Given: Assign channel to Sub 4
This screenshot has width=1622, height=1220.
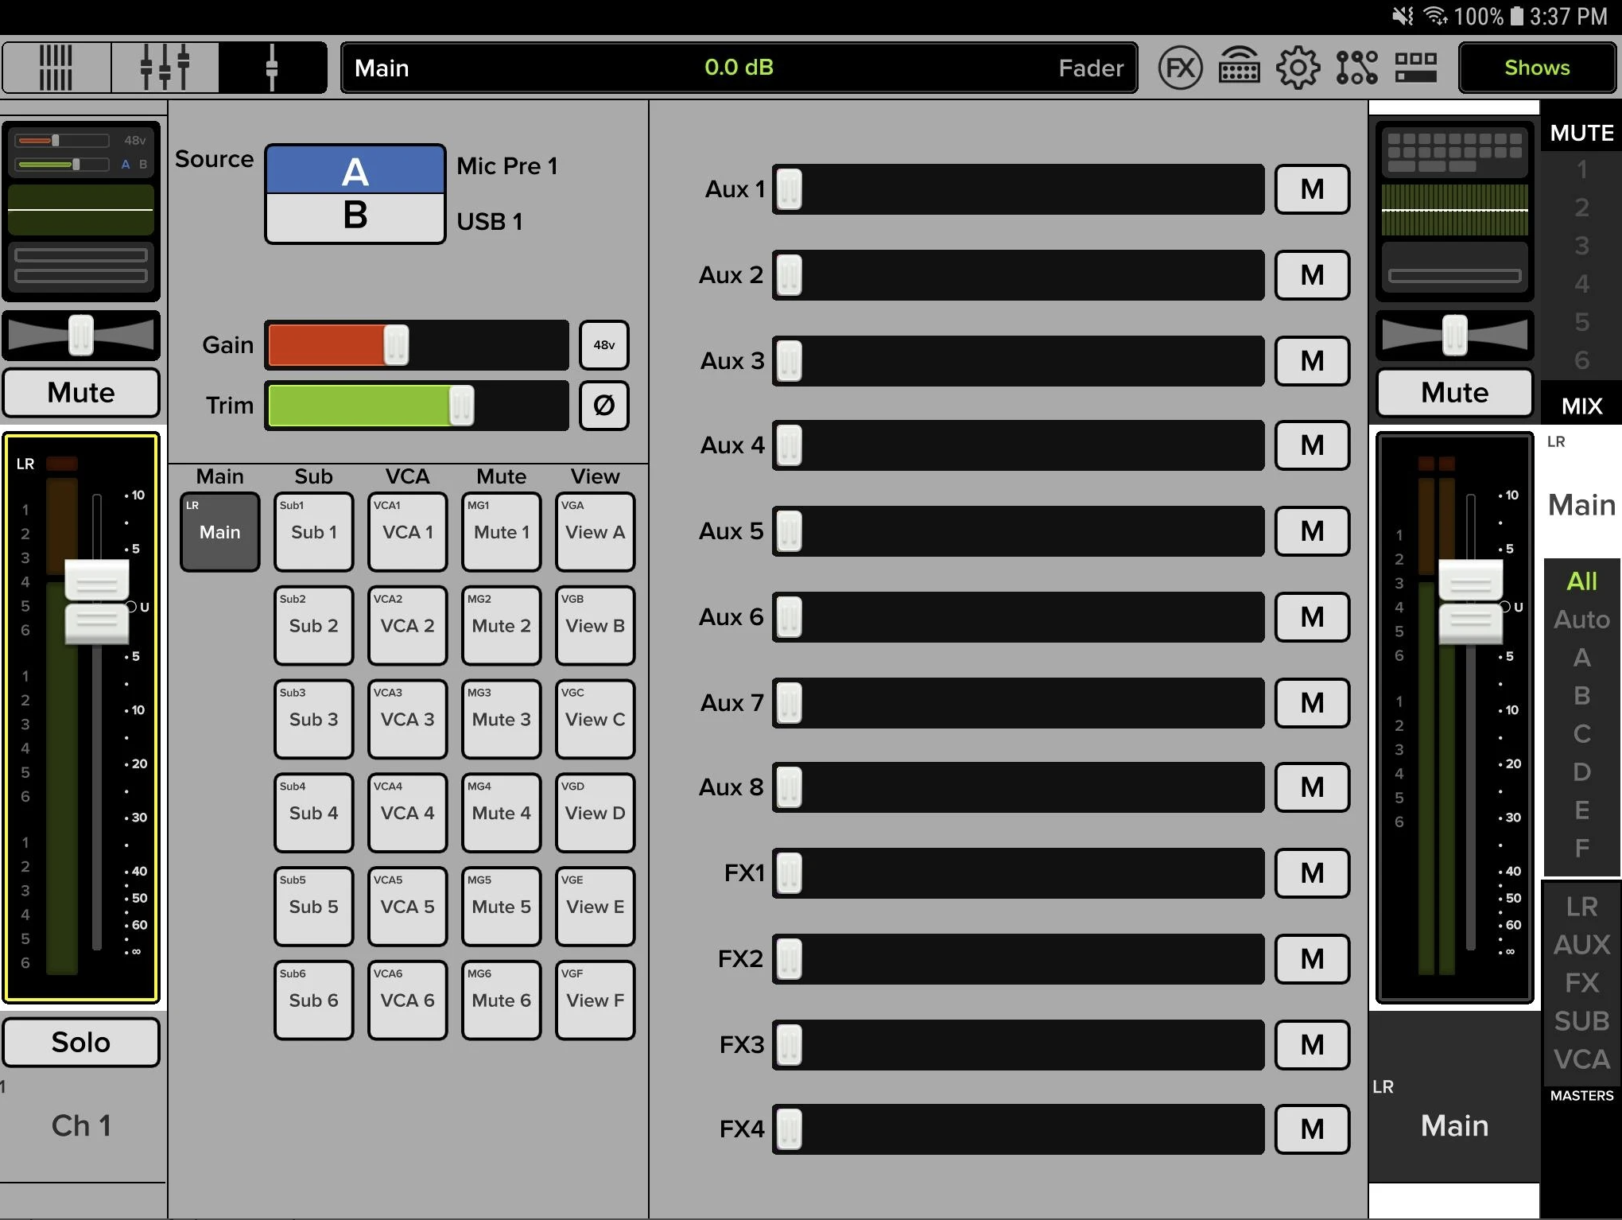Looking at the screenshot, I should click(314, 813).
